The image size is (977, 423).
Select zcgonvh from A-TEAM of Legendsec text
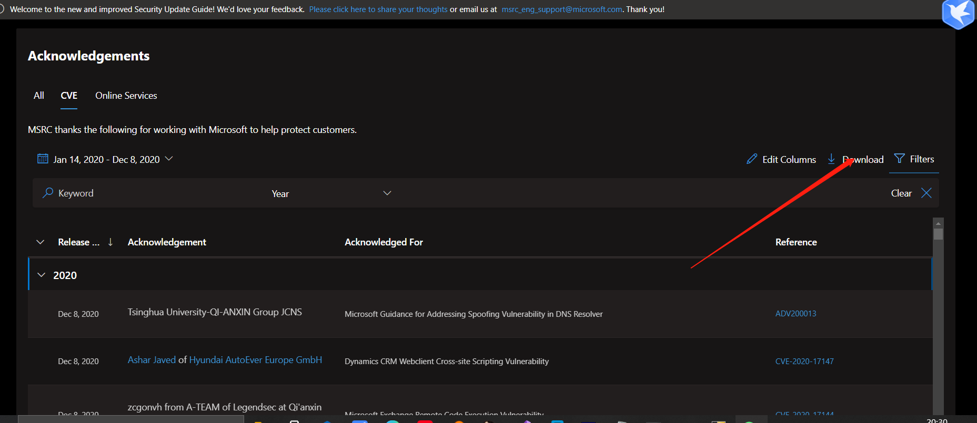click(225, 407)
